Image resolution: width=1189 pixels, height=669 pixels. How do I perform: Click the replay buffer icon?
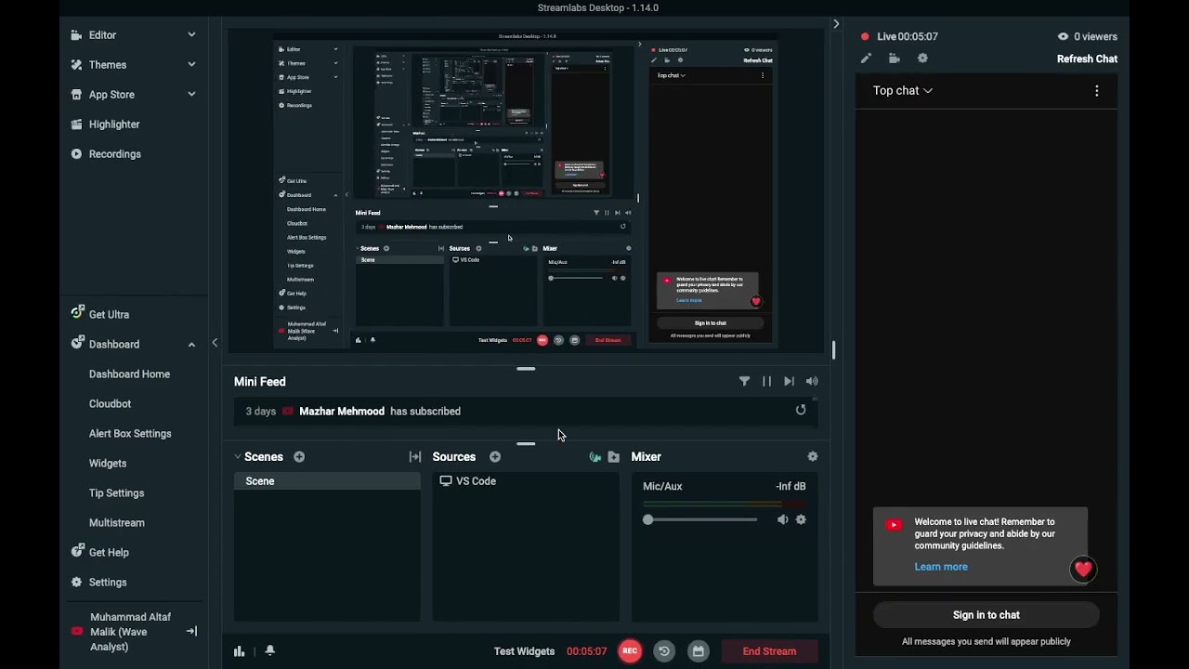click(x=664, y=651)
